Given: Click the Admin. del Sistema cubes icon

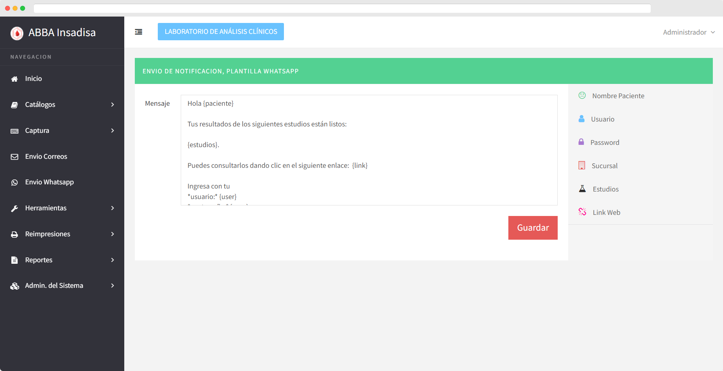Looking at the screenshot, I should point(14,286).
